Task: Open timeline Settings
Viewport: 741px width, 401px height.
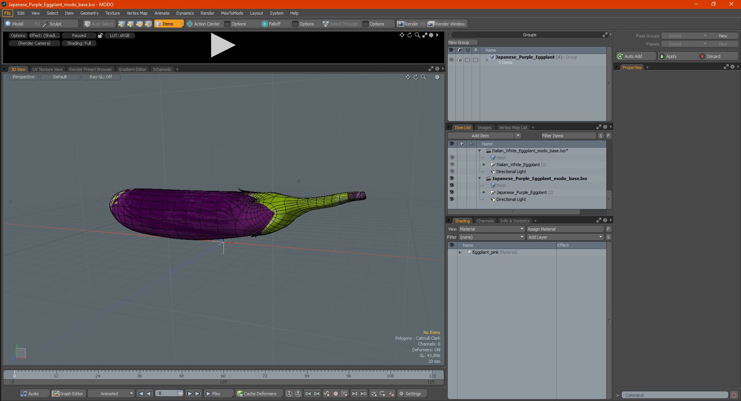Action: (x=412, y=394)
